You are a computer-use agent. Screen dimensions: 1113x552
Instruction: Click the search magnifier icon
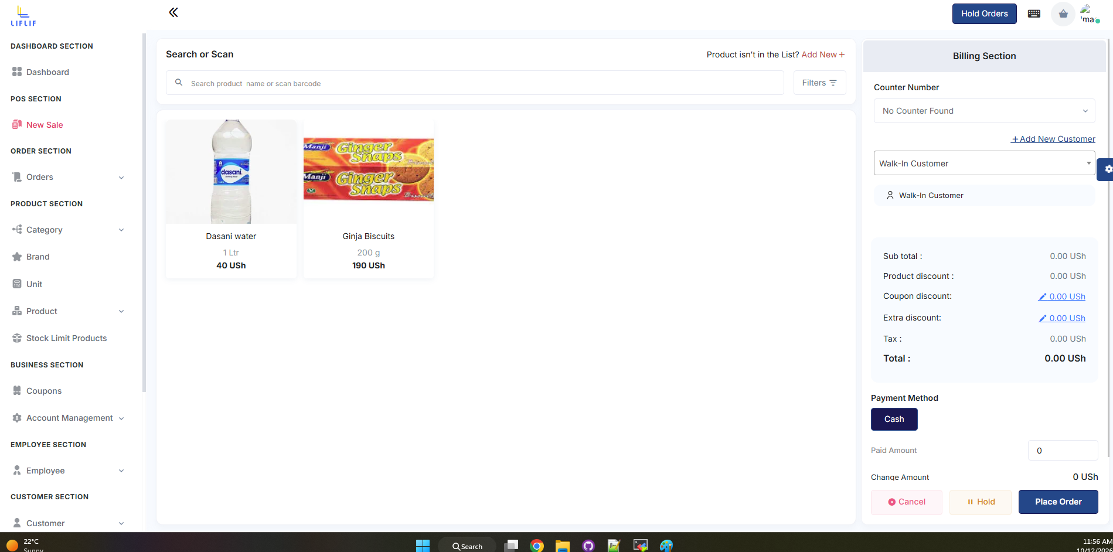pyautogui.click(x=179, y=83)
